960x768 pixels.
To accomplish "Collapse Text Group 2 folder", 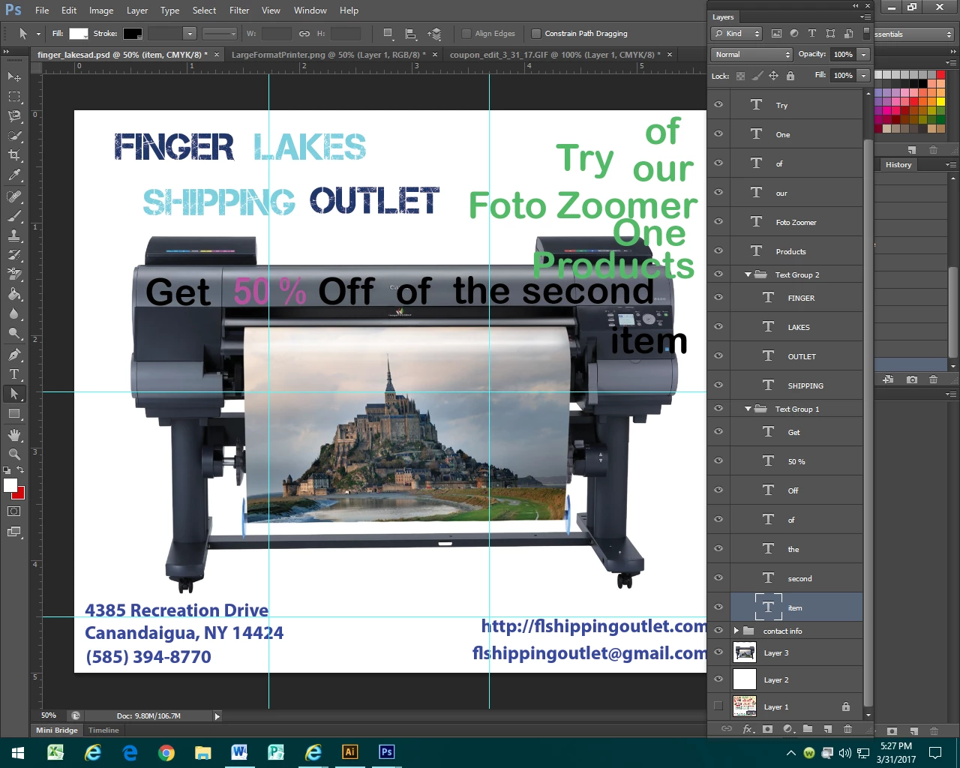I will 748,275.
